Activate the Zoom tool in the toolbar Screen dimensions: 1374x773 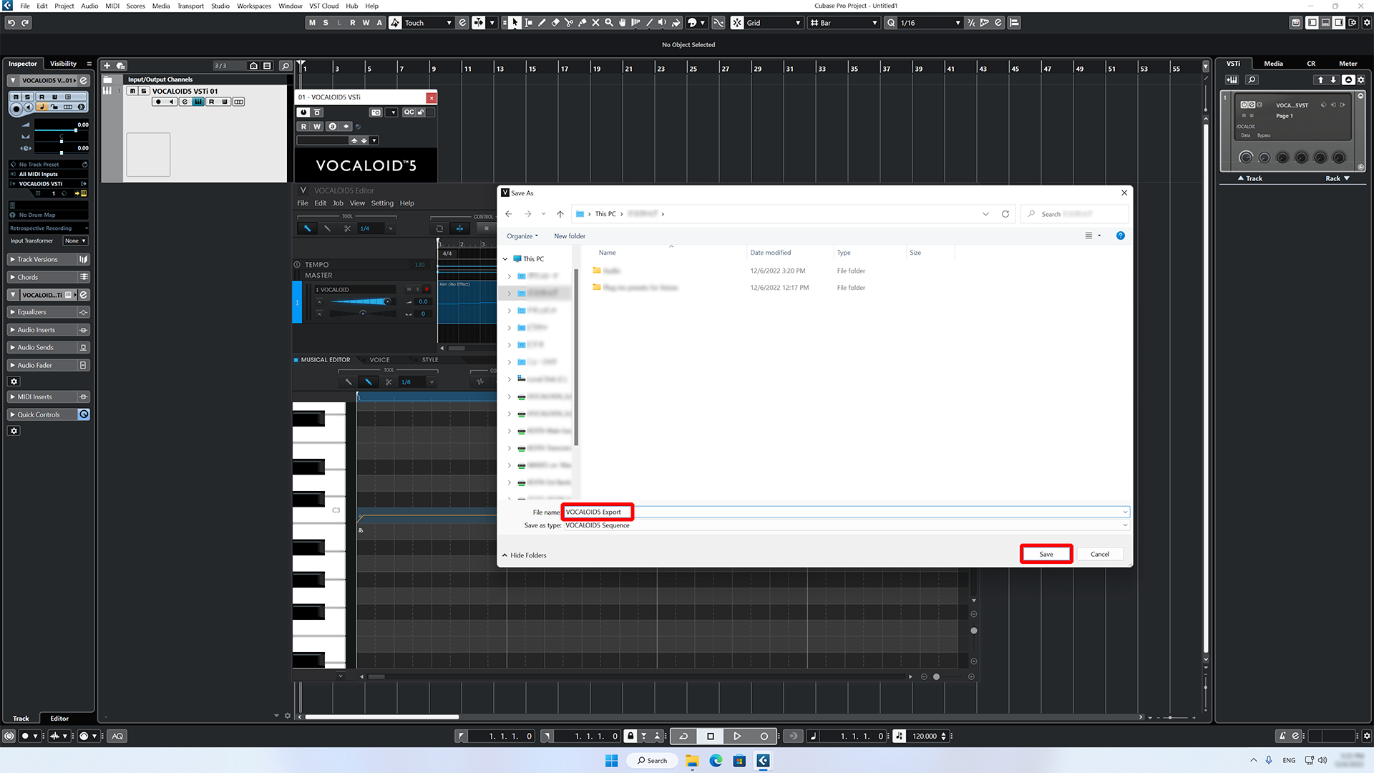point(609,22)
